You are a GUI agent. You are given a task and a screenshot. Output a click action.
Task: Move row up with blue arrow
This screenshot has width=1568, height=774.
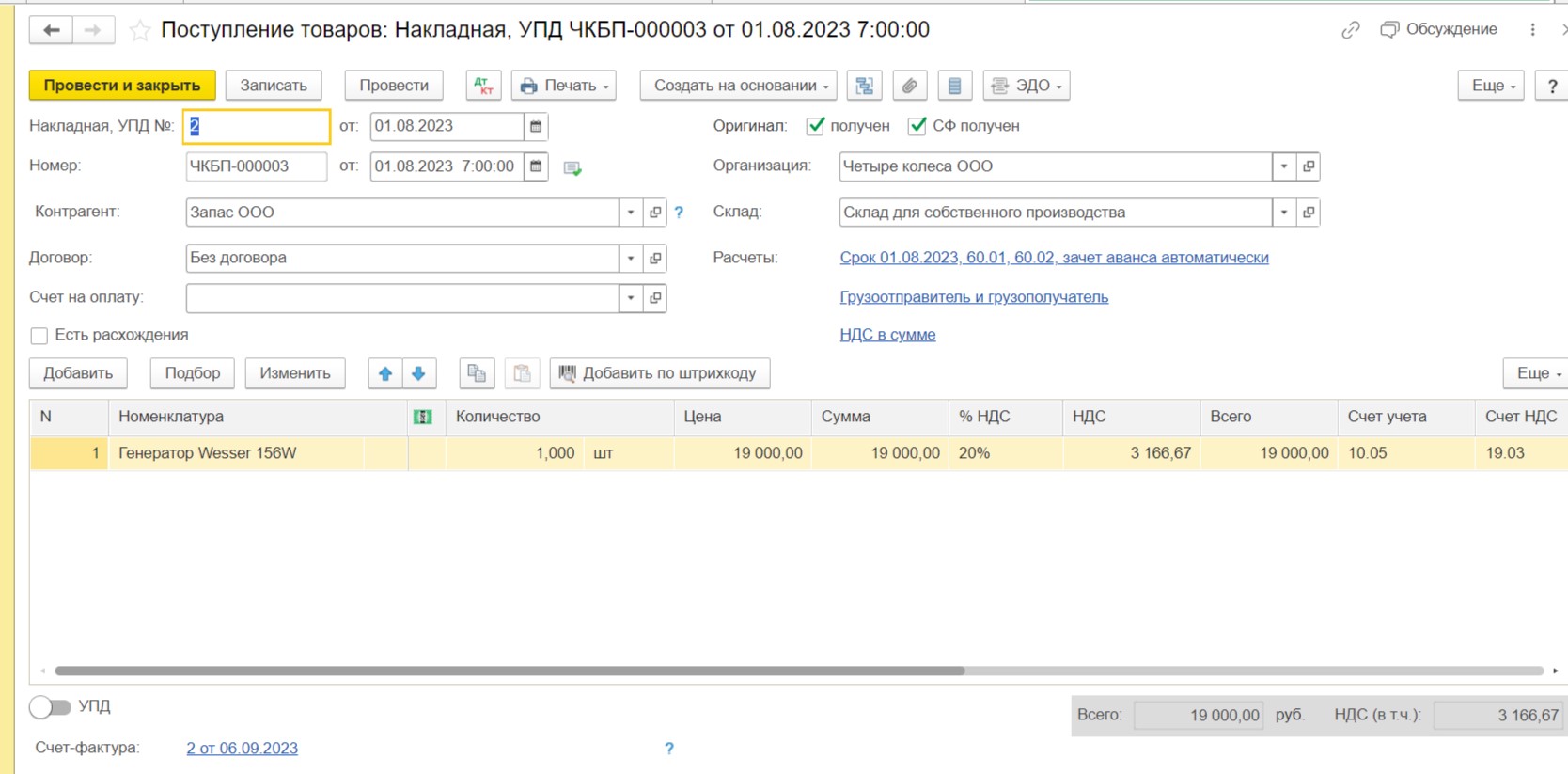pyautogui.click(x=385, y=373)
